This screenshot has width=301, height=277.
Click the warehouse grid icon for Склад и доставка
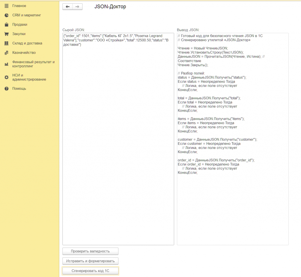click(x=6, y=43)
